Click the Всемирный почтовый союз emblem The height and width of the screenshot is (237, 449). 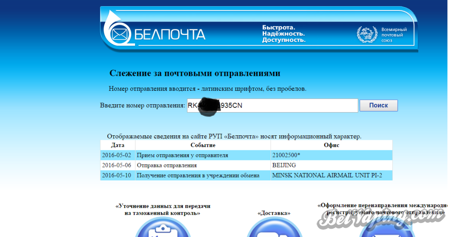coord(367,34)
